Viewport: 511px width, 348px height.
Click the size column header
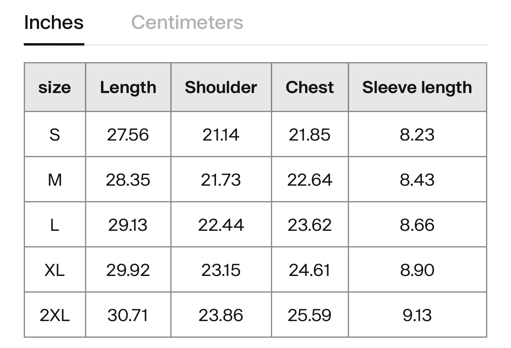(55, 87)
